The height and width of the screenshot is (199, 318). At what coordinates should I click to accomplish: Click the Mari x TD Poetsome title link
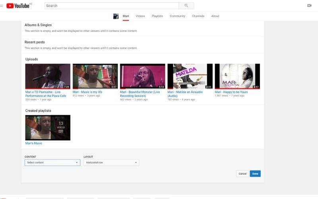click(46, 94)
